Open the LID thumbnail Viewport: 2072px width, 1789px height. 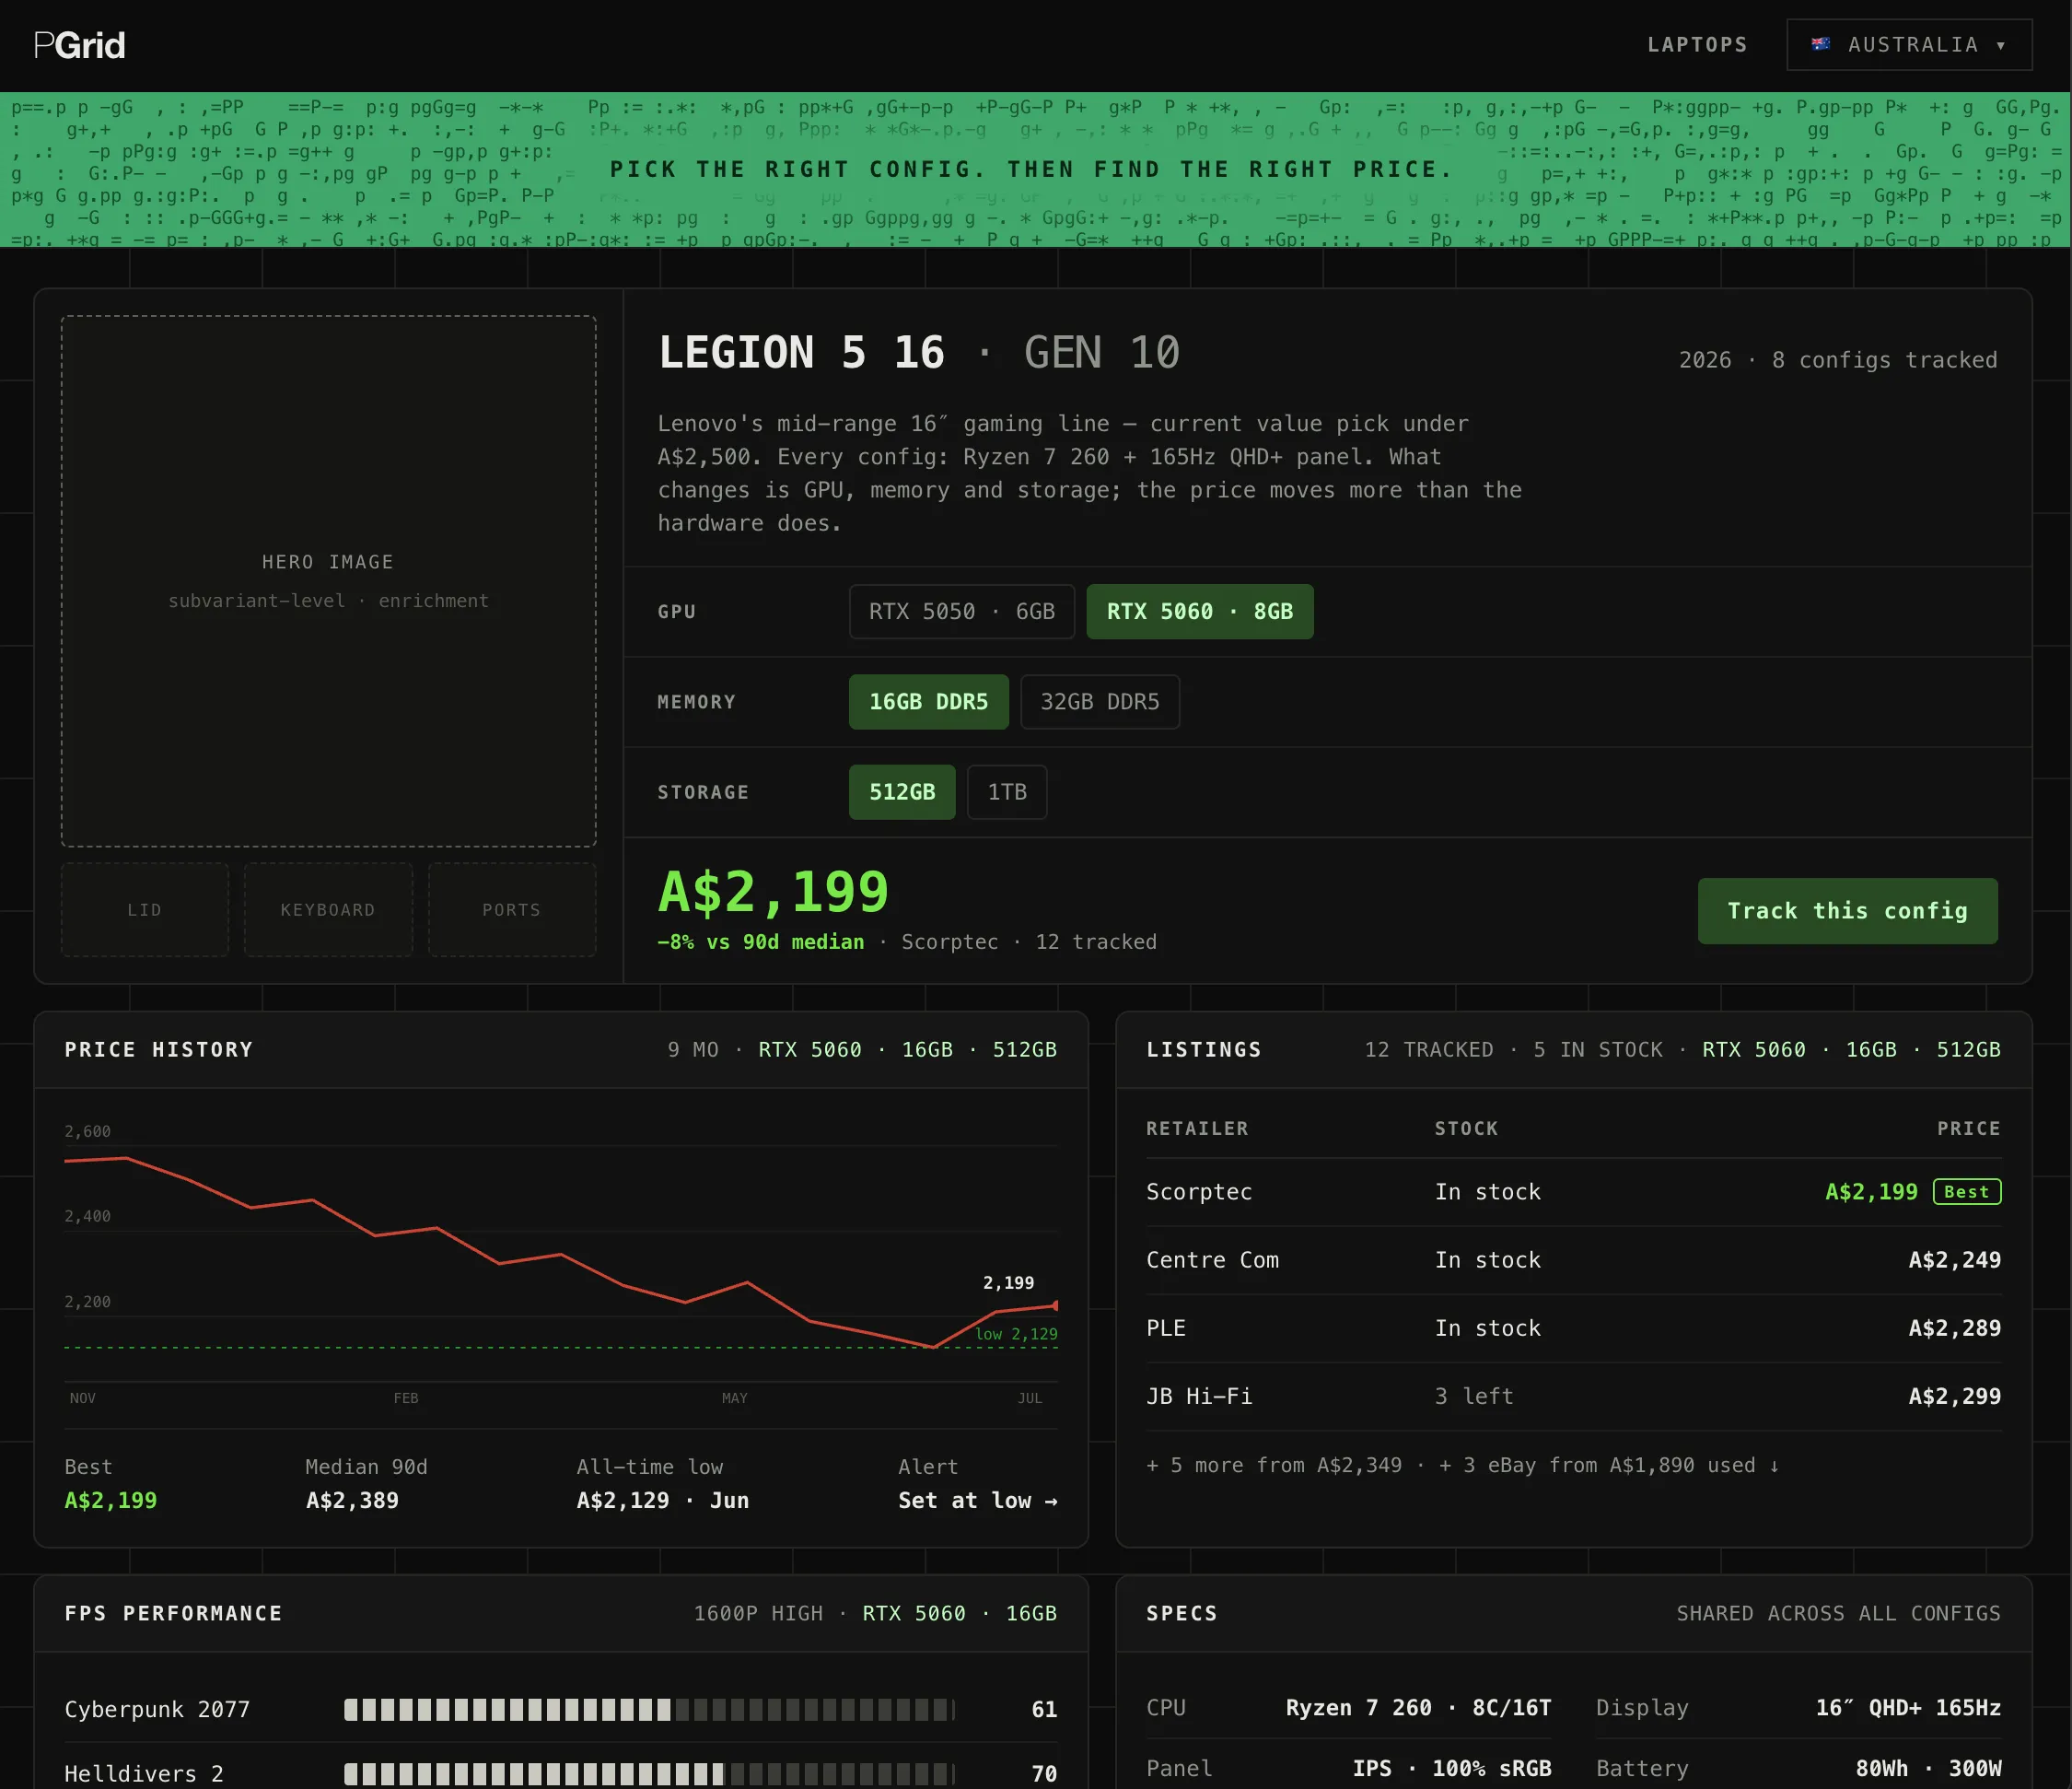click(145, 909)
